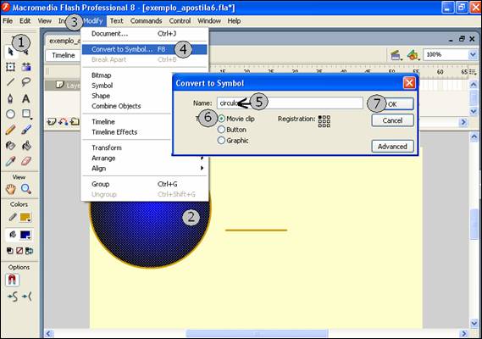Select the Graphic radio option

(x=221, y=141)
